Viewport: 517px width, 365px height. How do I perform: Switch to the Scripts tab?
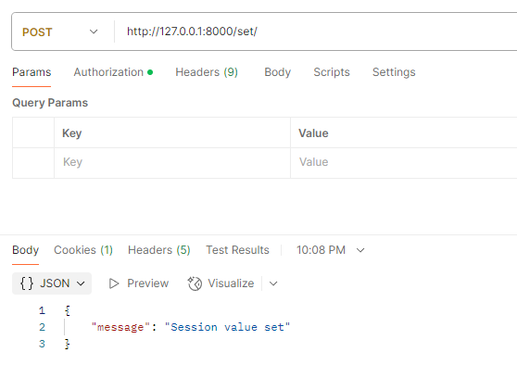click(332, 72)
